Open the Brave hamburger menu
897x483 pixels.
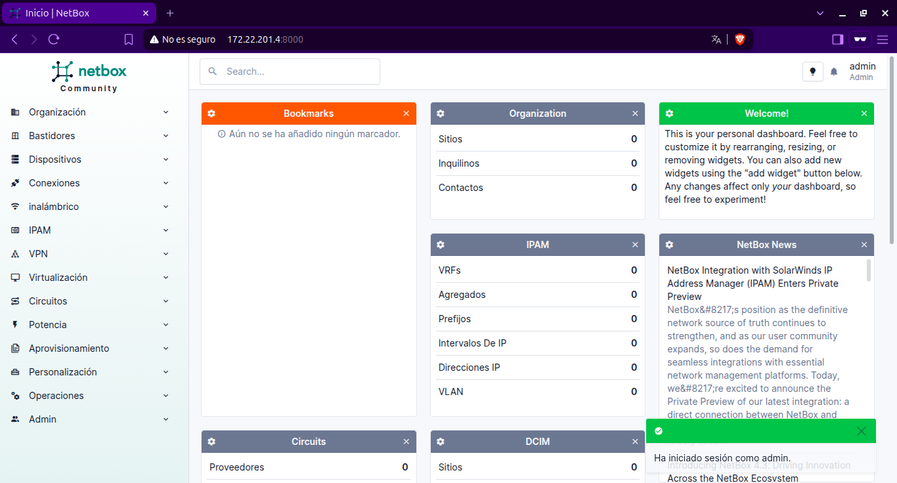882,39
